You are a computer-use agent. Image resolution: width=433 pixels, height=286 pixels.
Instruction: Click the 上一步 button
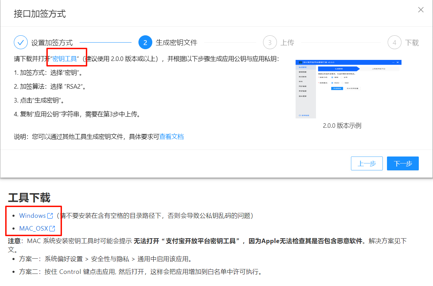click(367, 163)
